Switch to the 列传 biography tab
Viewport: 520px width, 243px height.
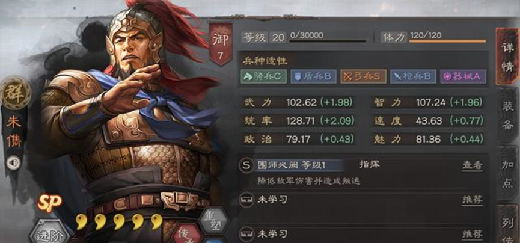(509, 224)
